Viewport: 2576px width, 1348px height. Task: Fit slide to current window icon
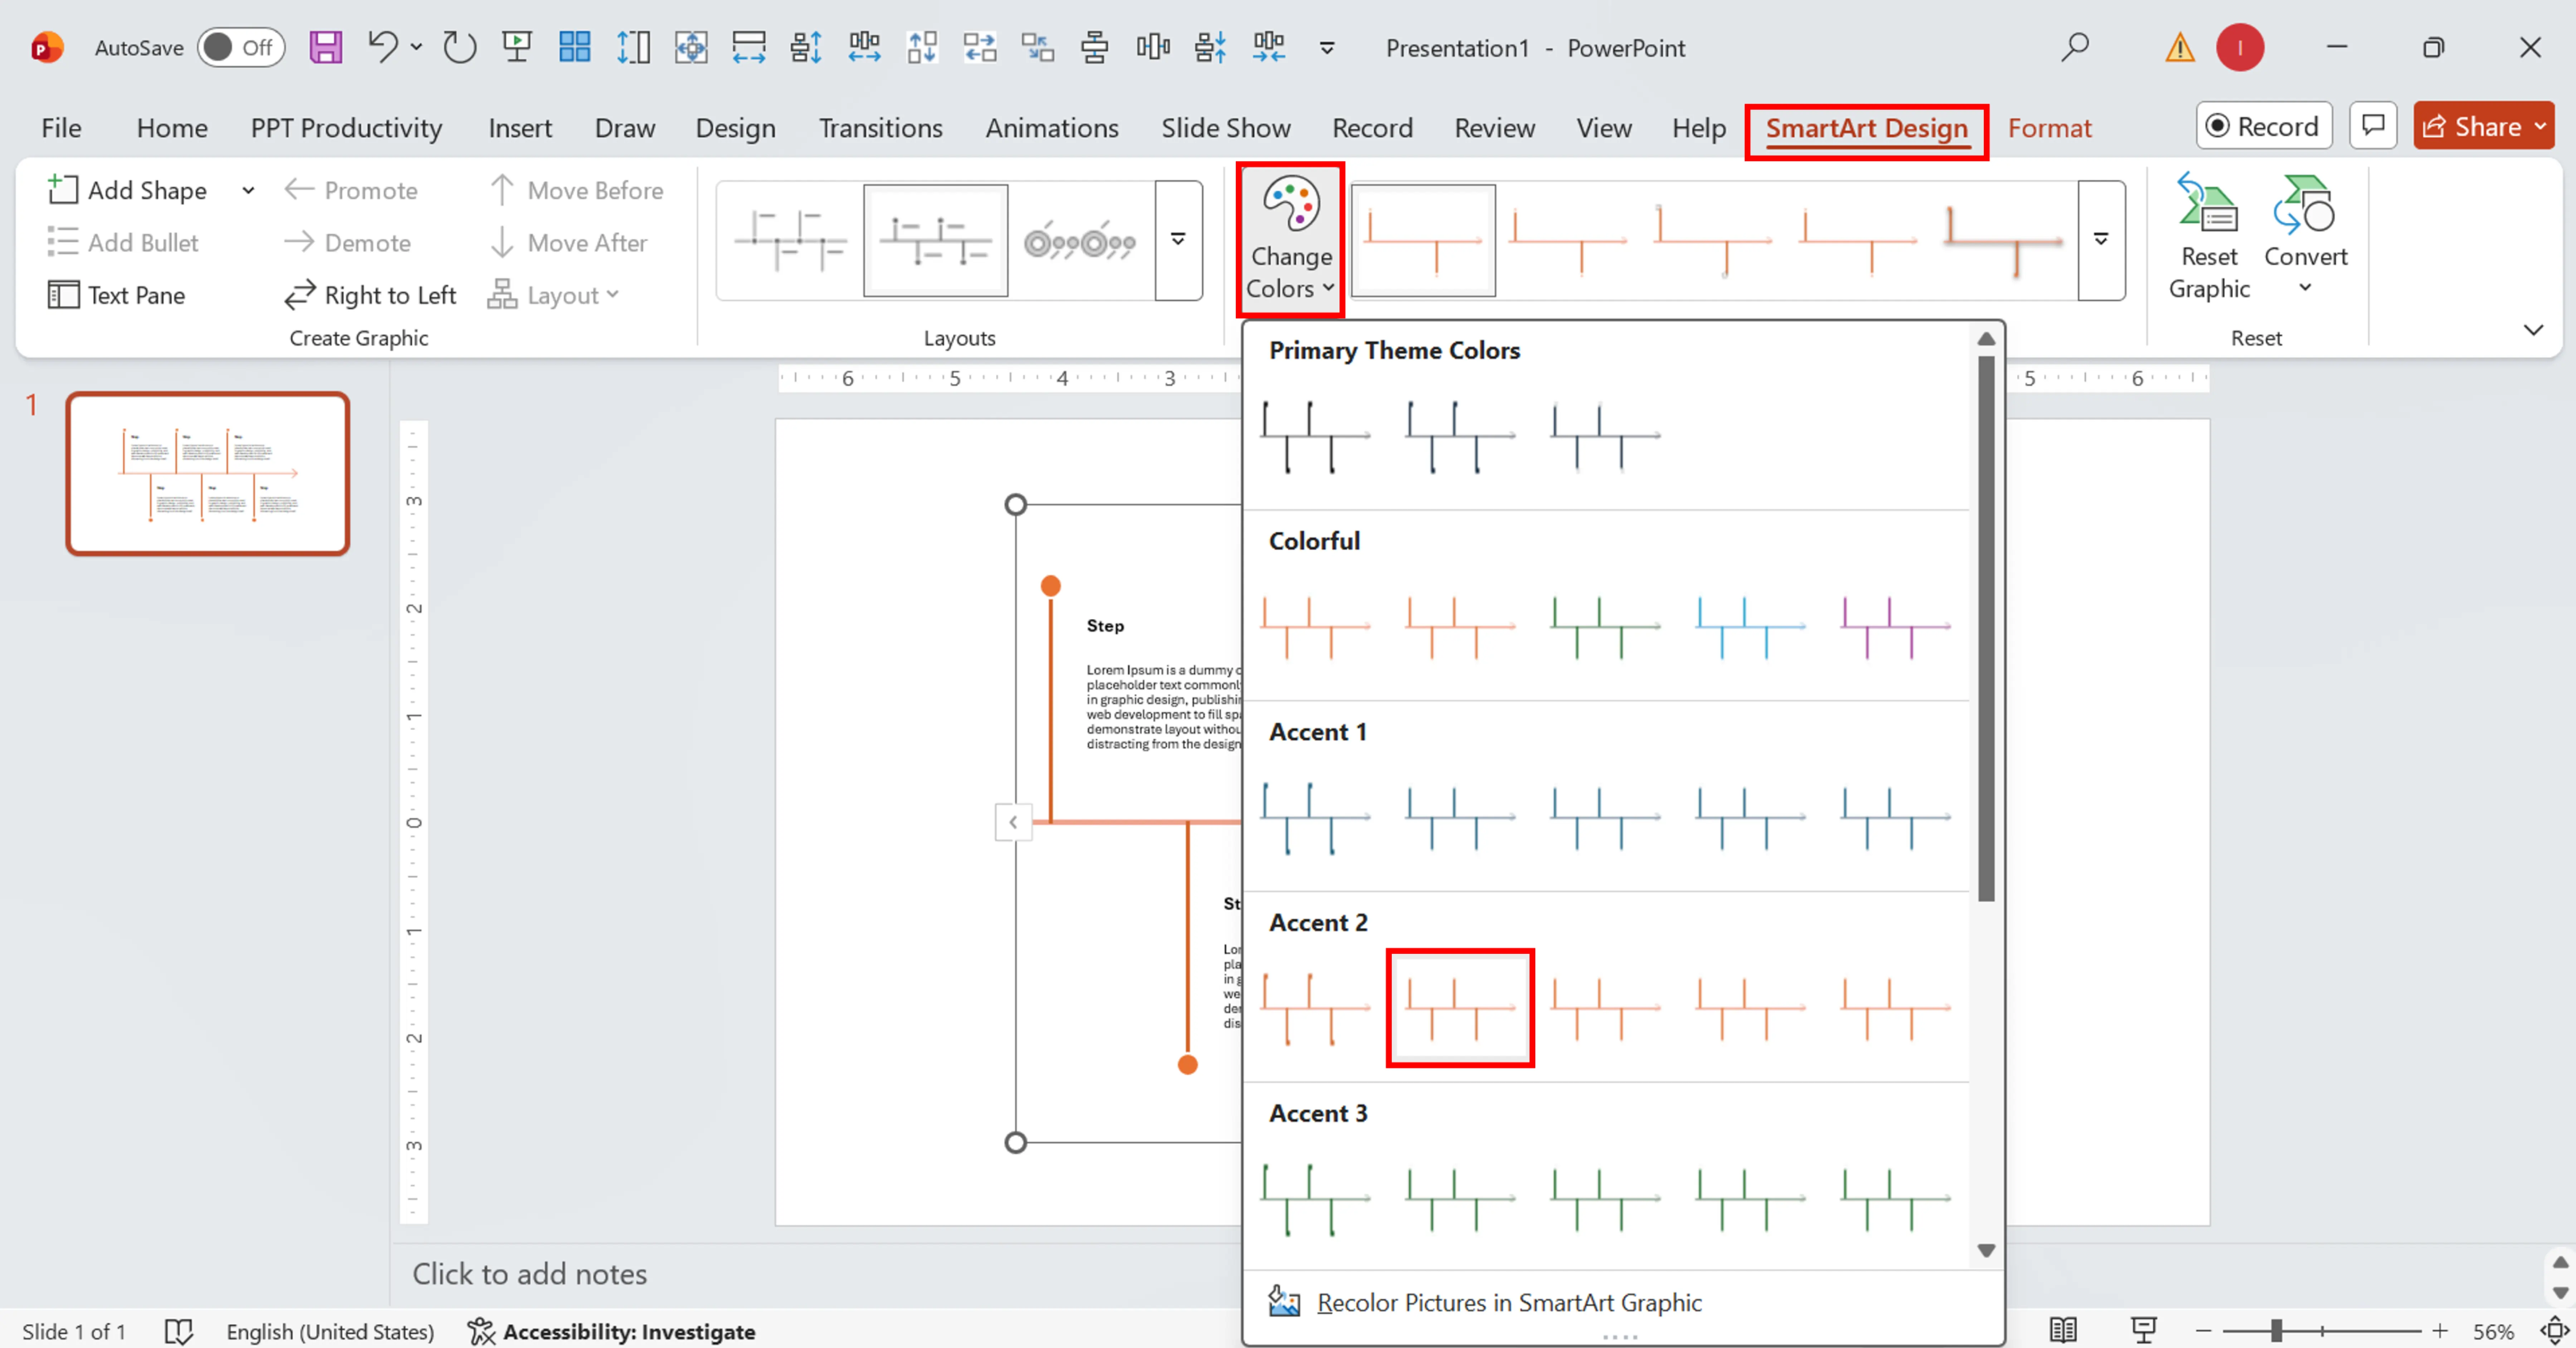point(2555,1331)
